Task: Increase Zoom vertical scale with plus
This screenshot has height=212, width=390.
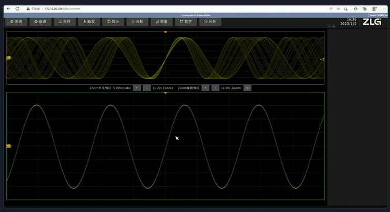Action: point(205,88)
